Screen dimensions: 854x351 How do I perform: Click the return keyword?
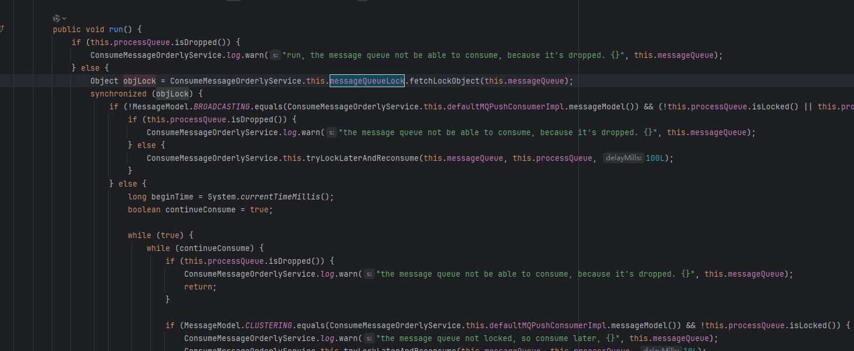coord(198,287)
